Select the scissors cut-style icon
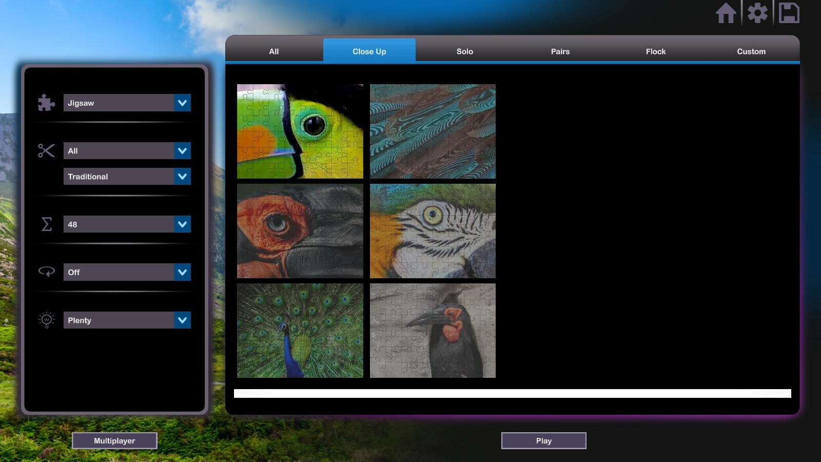This screenshot has width=821, height=462. pyautogui.click(x=46, y=150)
